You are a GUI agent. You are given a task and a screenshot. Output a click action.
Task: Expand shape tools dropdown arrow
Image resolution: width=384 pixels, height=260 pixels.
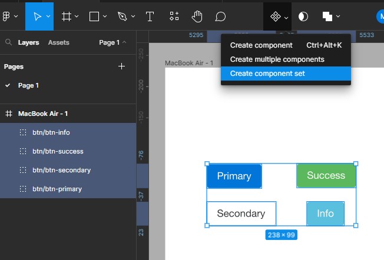click(x=105, y=16)
